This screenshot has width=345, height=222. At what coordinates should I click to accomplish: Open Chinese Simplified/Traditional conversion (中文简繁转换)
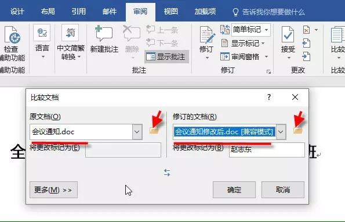coord(70,42)
